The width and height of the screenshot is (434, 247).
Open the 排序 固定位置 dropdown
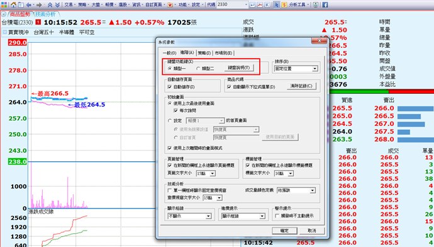point(296,69)
